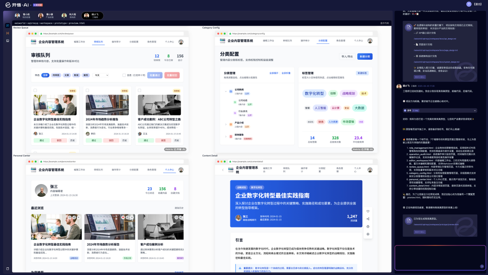
Task: Click the send button in chat input
Action: [x=482, y=266]
